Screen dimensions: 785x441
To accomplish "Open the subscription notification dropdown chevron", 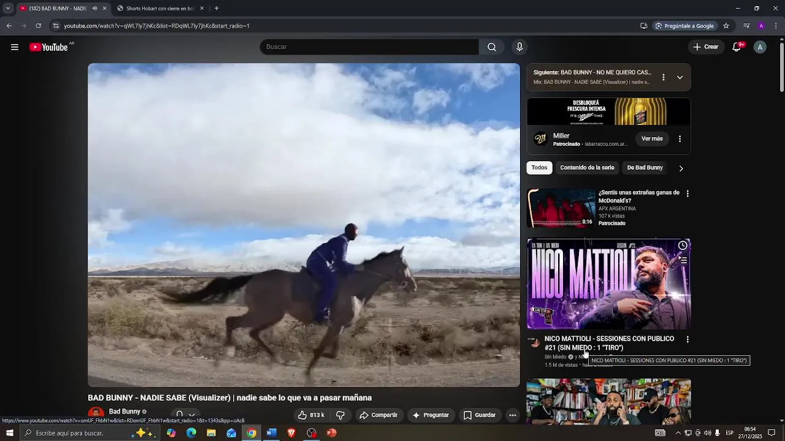I will click(x=192, y=415).
